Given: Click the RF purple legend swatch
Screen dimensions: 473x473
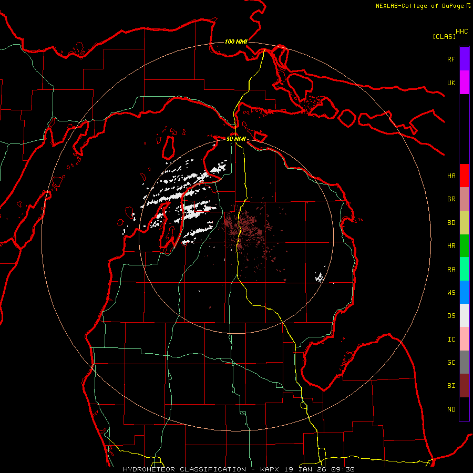Looking at the screenshot, I should tap(464, 59).
